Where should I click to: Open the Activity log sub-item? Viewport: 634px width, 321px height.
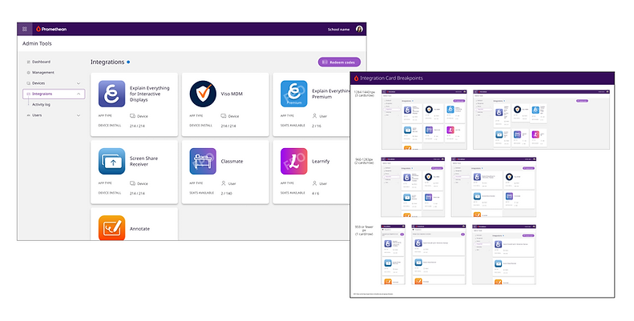click(x=41, y=105)
